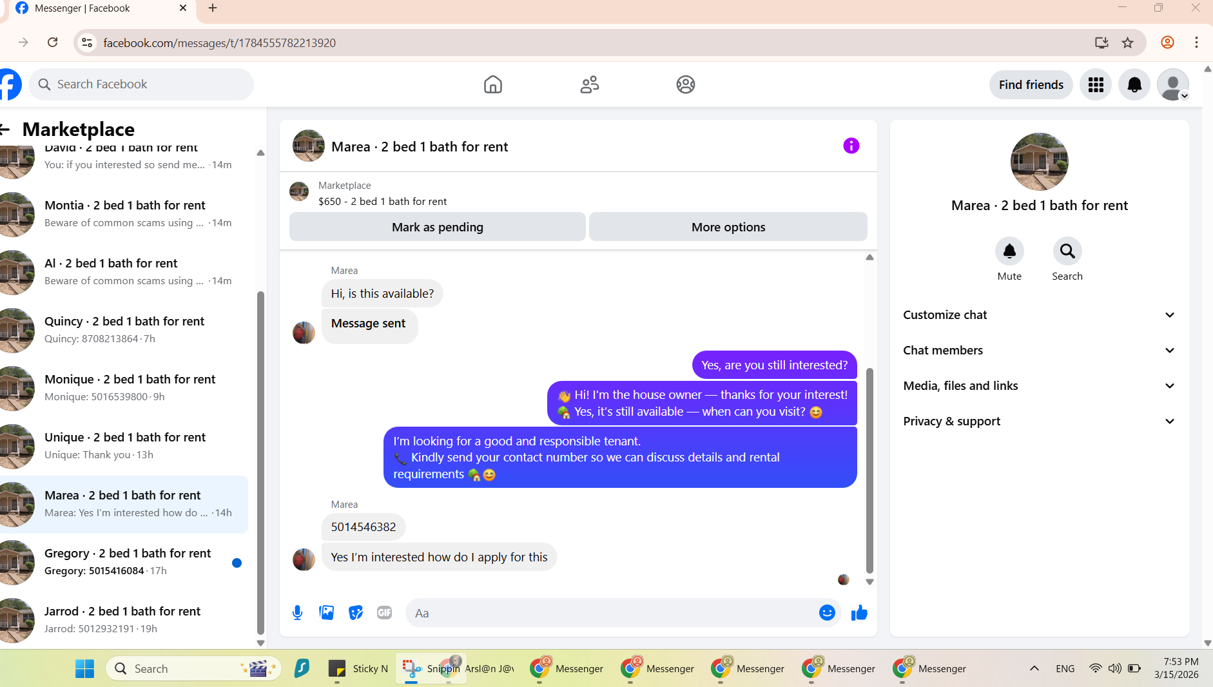Open the install app icon in address bar
1213x687 pixels.
[x=1101, y=43]
